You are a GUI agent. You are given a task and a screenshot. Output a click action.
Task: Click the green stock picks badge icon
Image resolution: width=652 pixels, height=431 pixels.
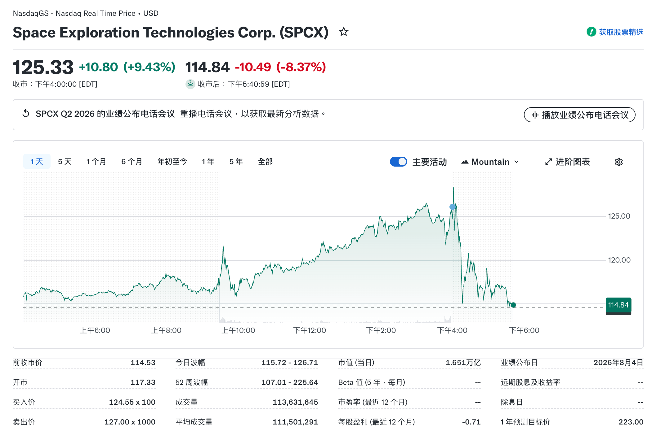tap(591, 32)
